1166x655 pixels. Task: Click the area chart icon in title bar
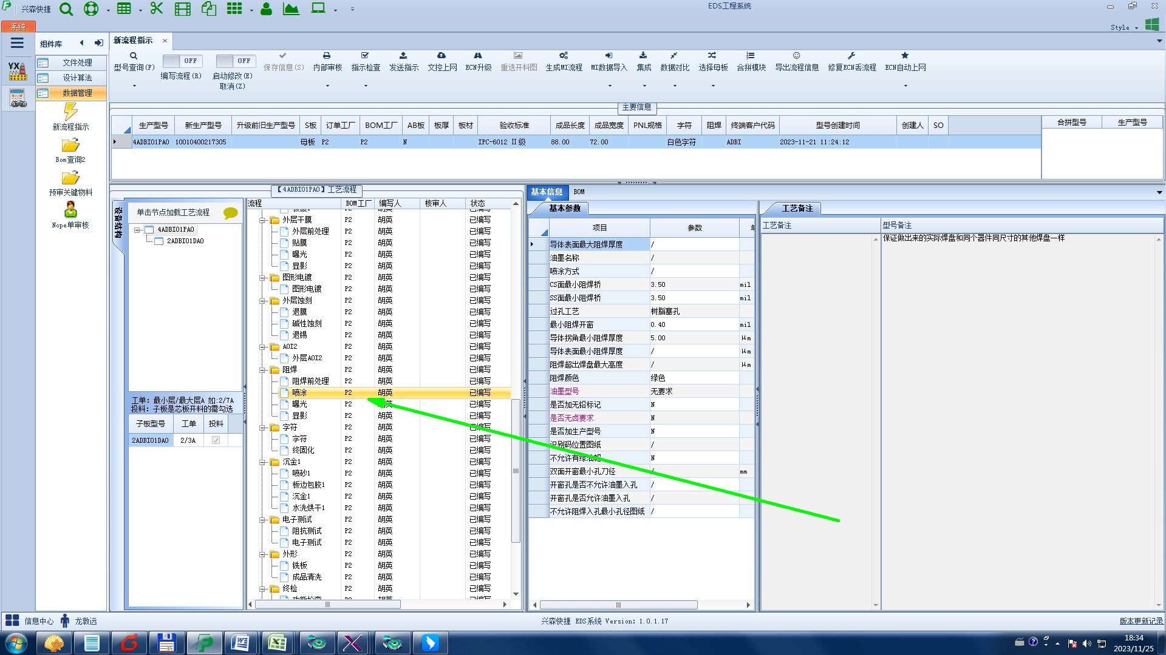click(x=291, y=8)
